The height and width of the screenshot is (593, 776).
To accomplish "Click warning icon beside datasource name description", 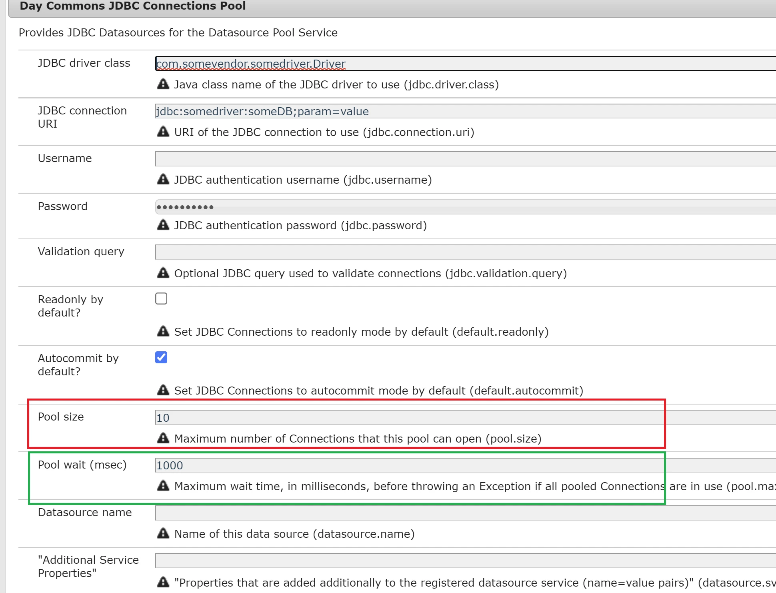I will (x=163, y=533).
